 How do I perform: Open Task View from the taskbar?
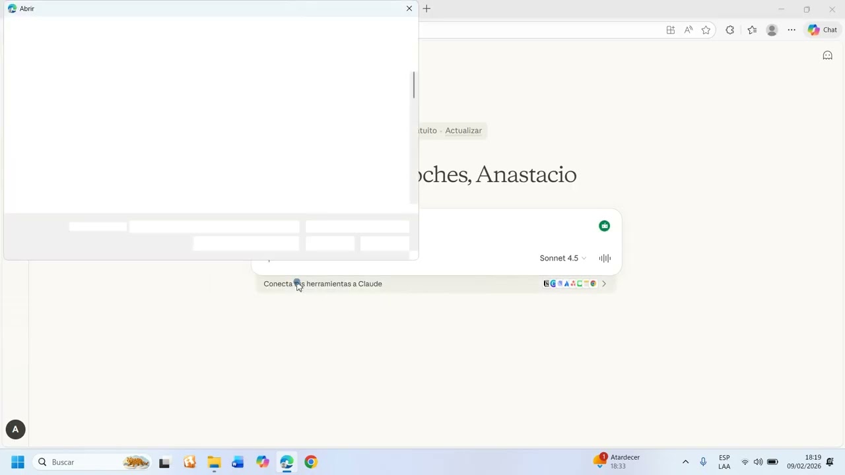[x=164, y=462]
